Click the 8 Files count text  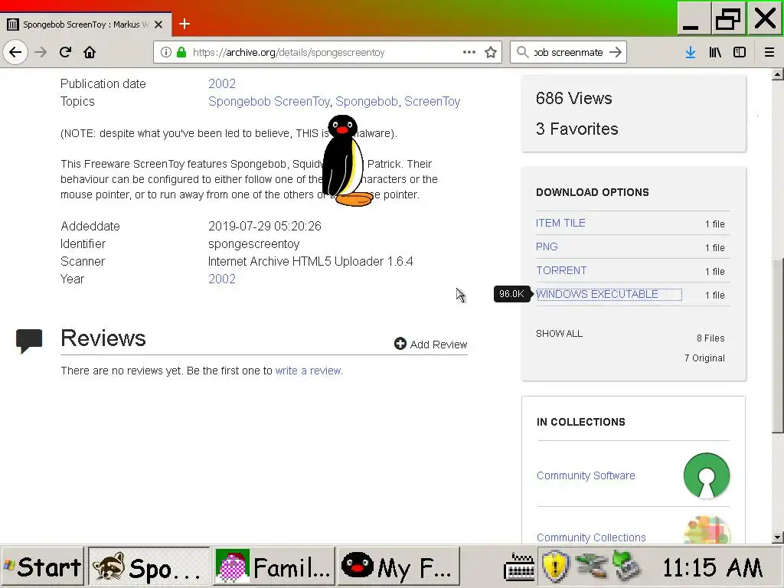pos(710,338)
